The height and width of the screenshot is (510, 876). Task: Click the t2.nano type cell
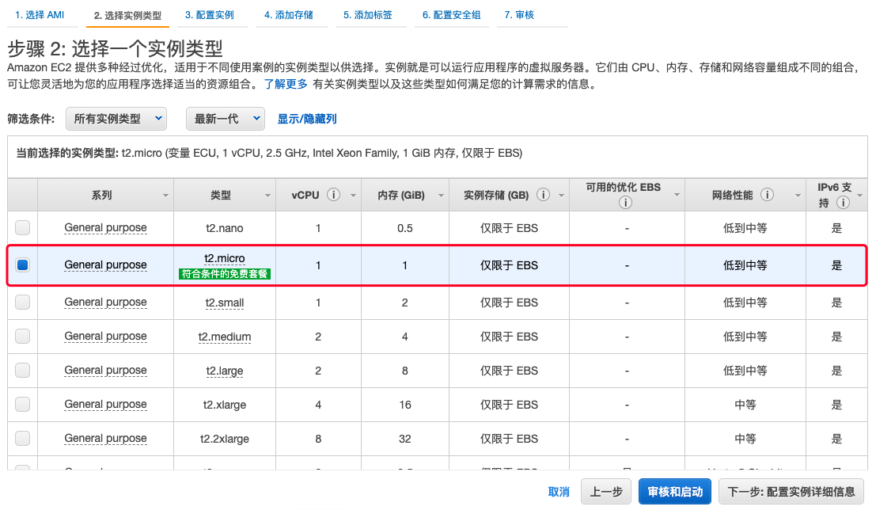[225, 228]
